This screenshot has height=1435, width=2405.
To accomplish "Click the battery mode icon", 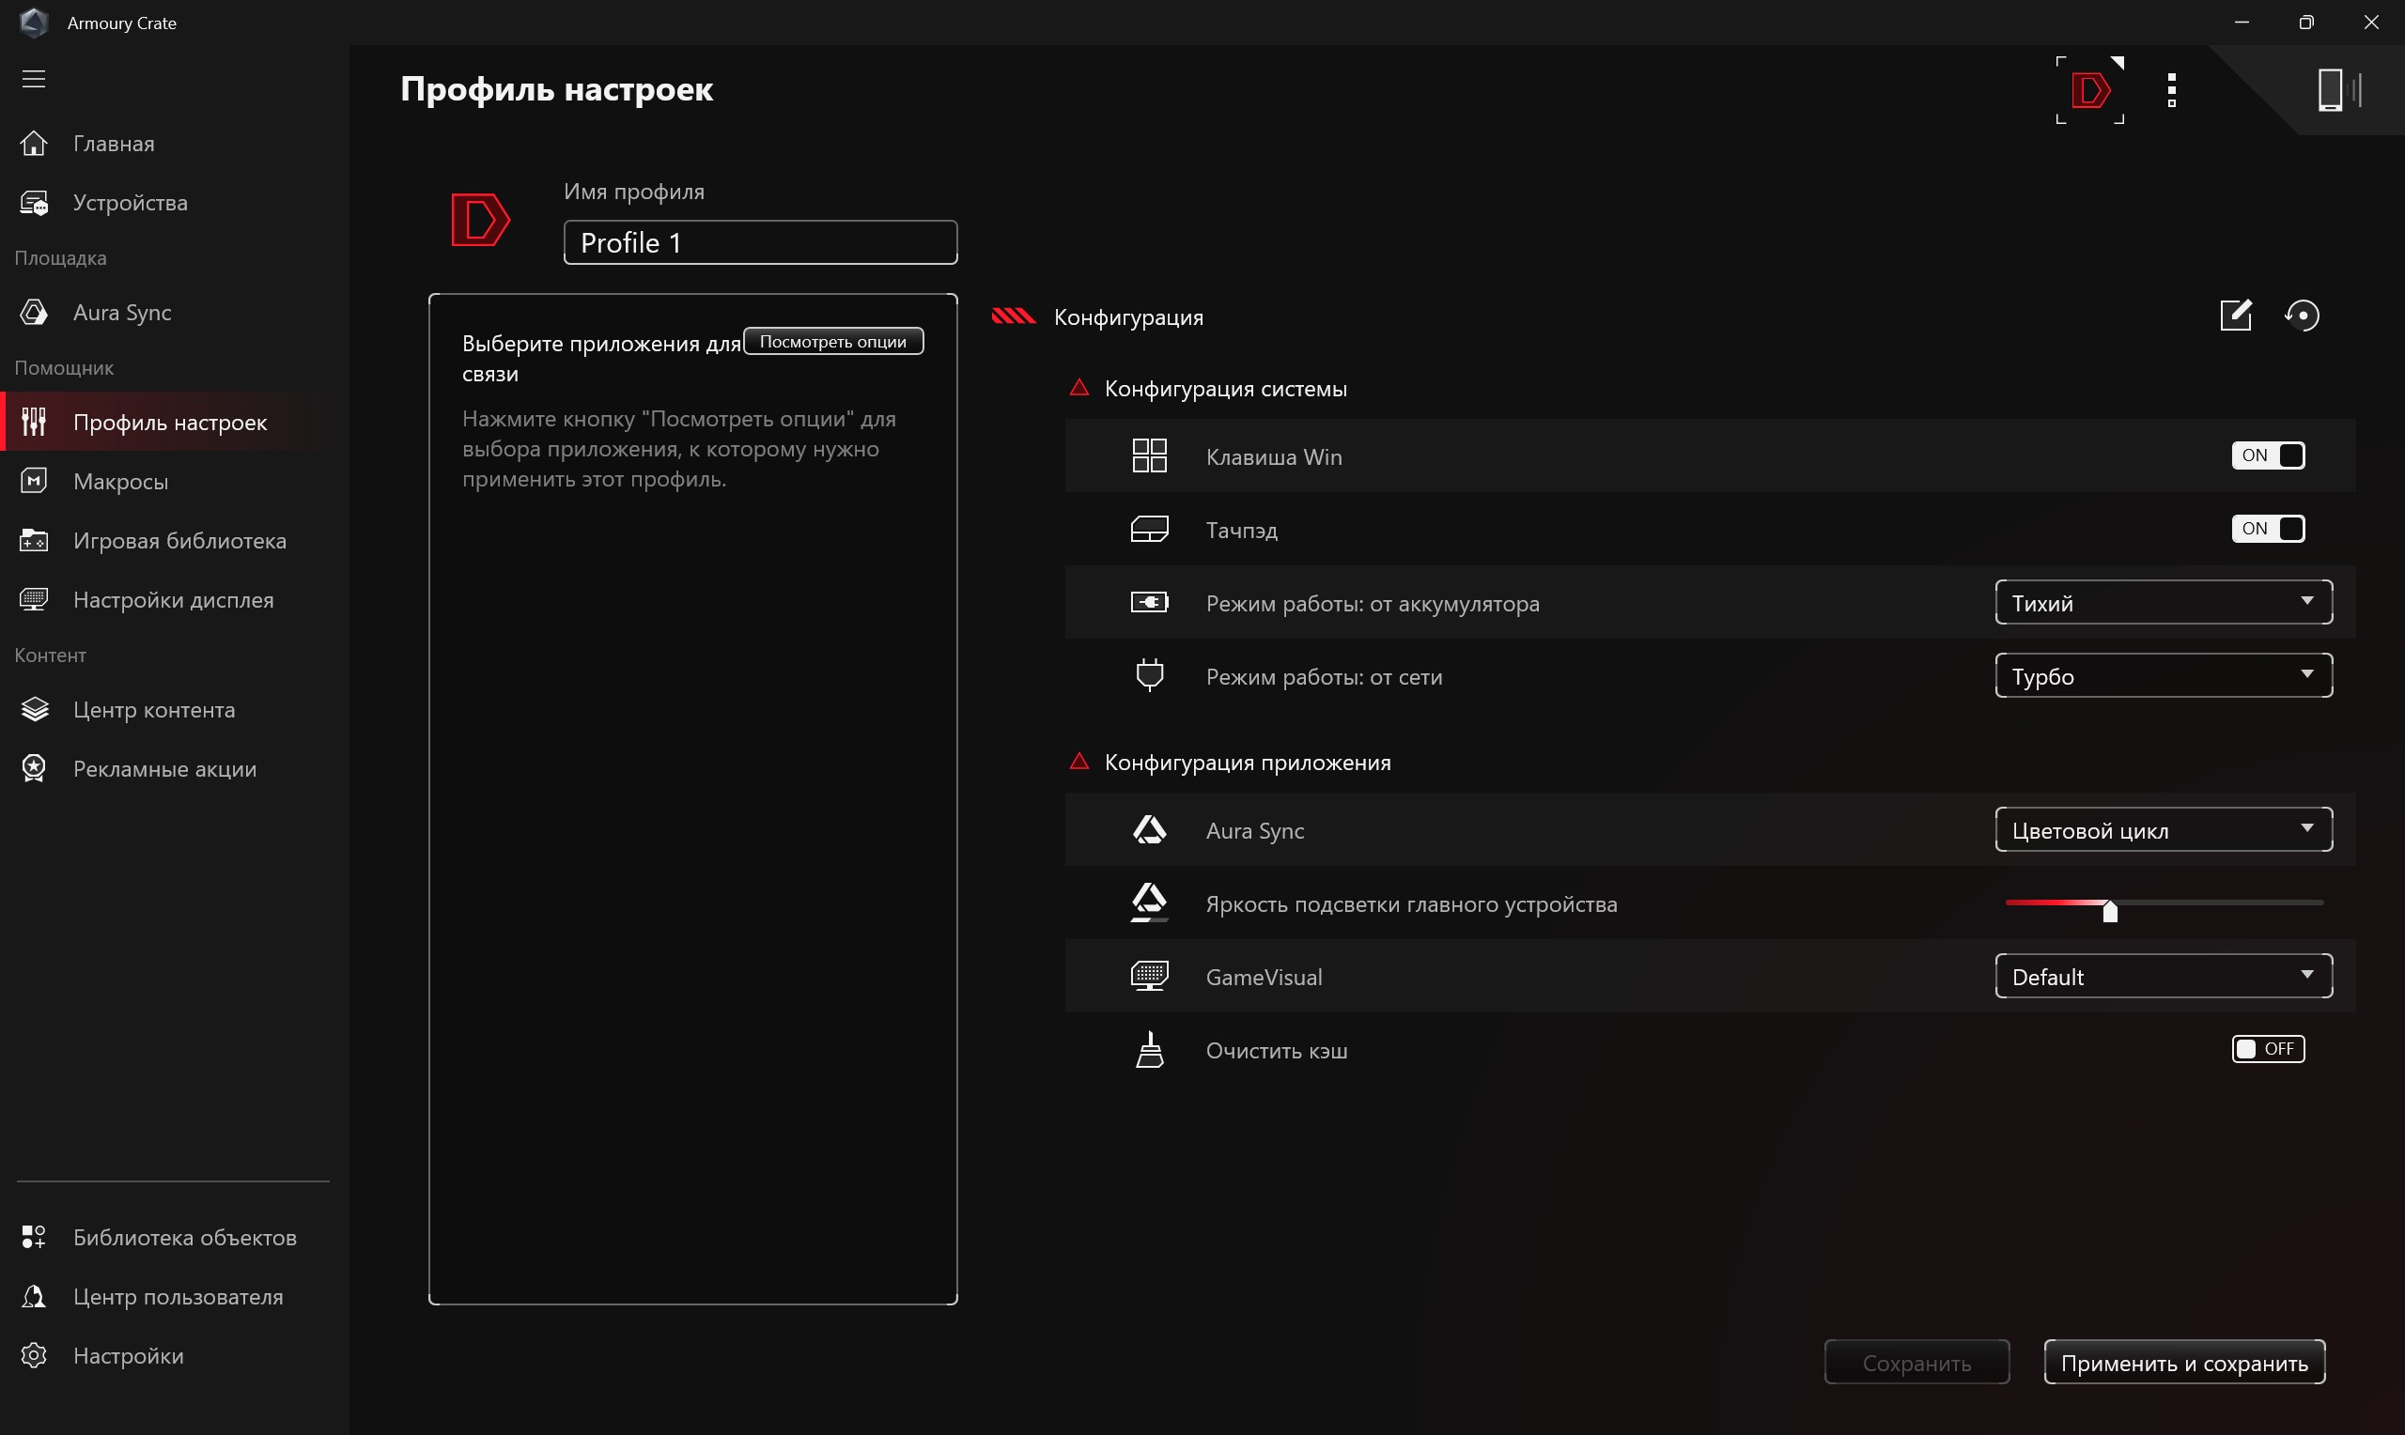I will (1150, 602).
